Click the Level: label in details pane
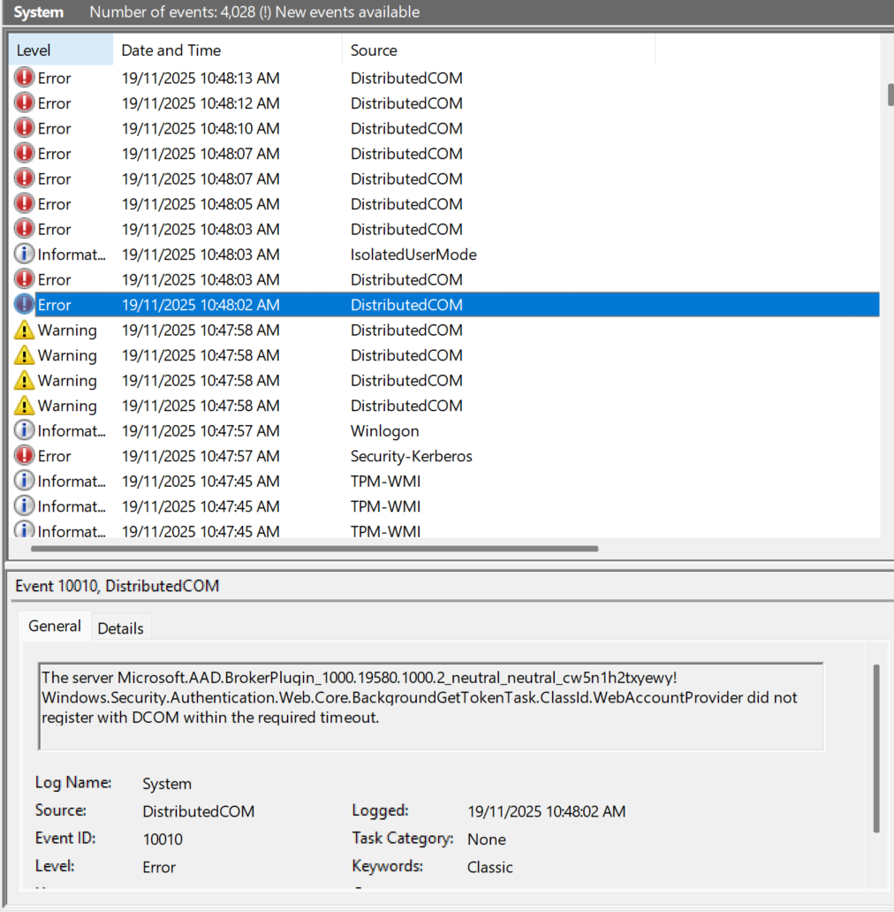The height and width of the screenshot is (912, 894). pos(55,866)
